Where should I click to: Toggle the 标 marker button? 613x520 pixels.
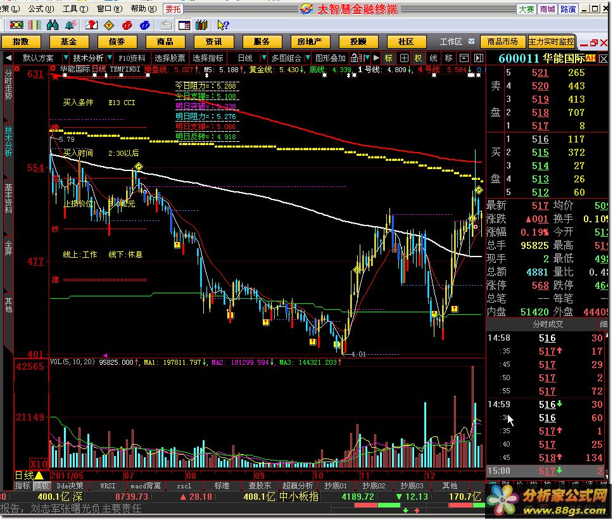389,58
